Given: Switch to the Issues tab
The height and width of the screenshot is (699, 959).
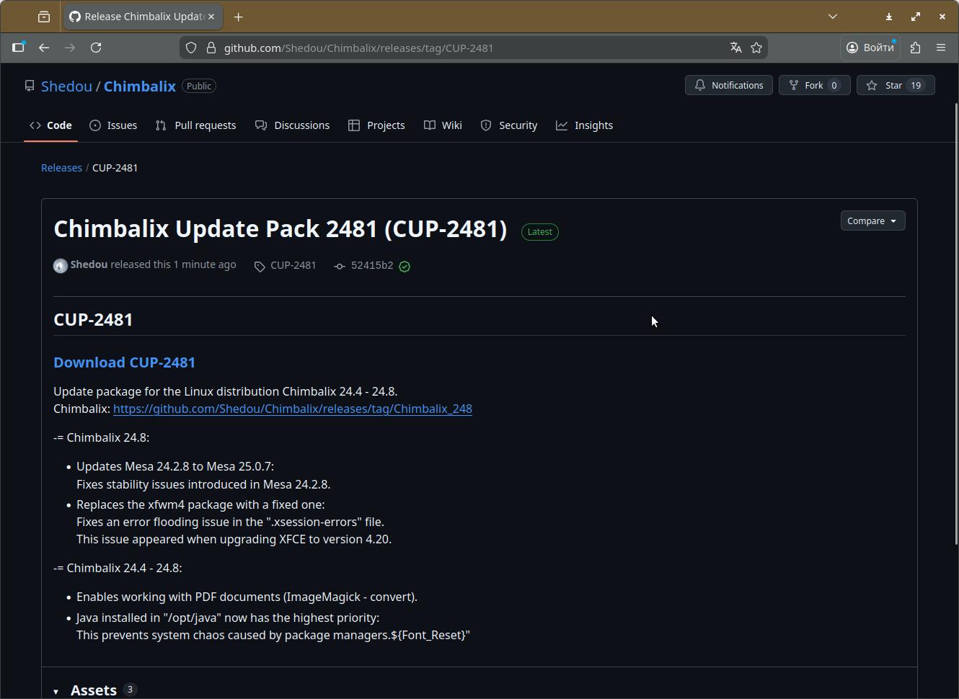Looking at the screenshot, I should (x=113, y=125).
